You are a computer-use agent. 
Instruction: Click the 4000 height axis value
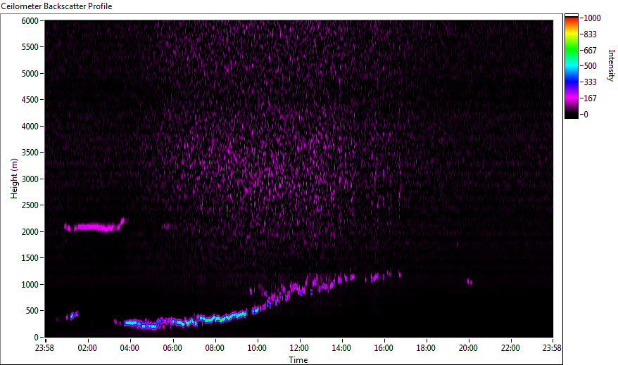pyautogui.click(x=30, y=127)
